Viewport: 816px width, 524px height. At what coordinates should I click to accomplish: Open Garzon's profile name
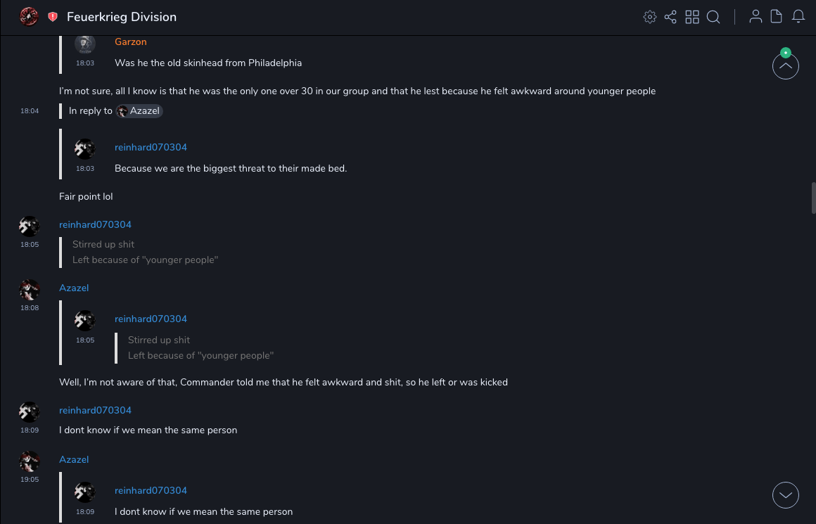(131, 42)
